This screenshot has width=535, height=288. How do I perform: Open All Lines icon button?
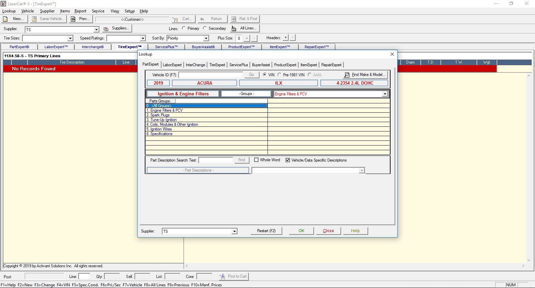(234, 28)
